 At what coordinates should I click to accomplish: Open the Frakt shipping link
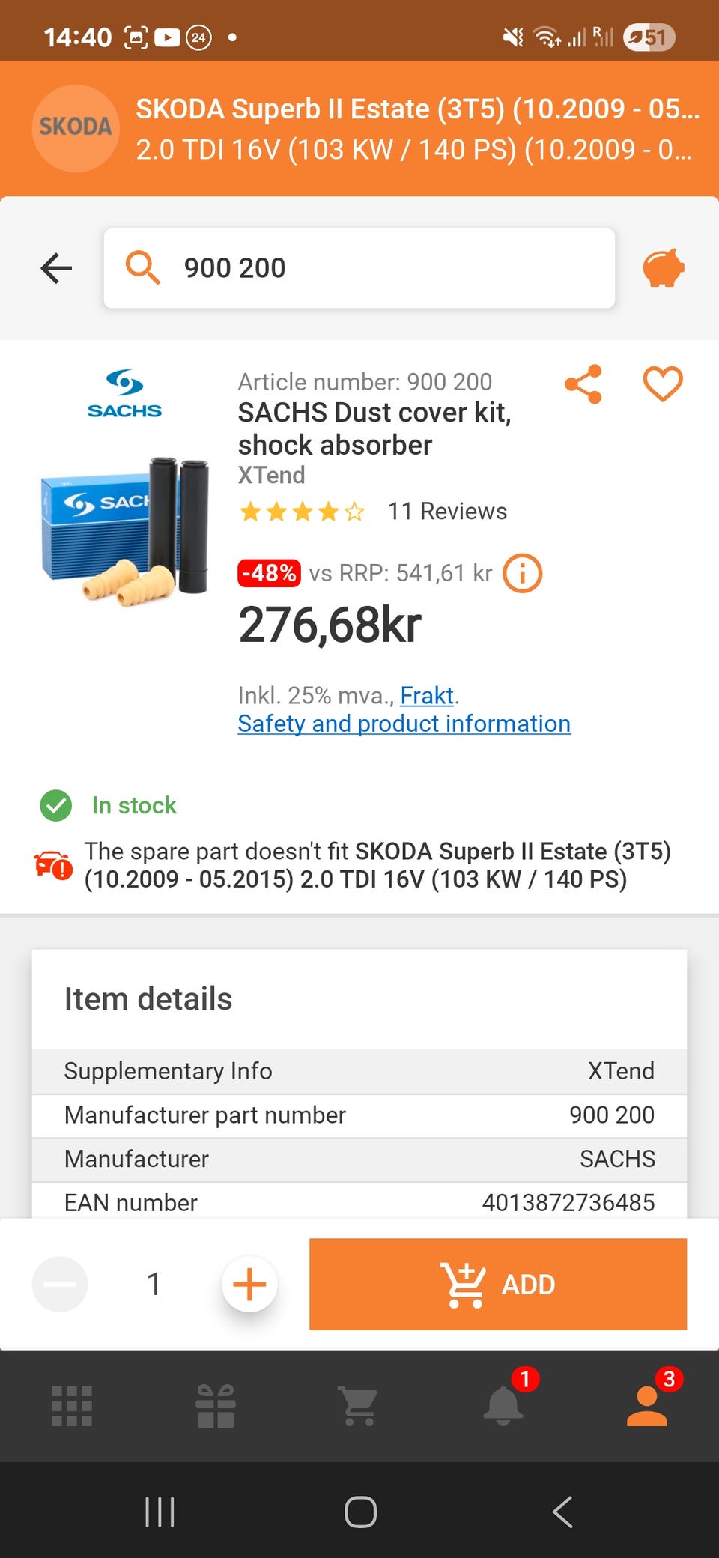click(427, 696)
